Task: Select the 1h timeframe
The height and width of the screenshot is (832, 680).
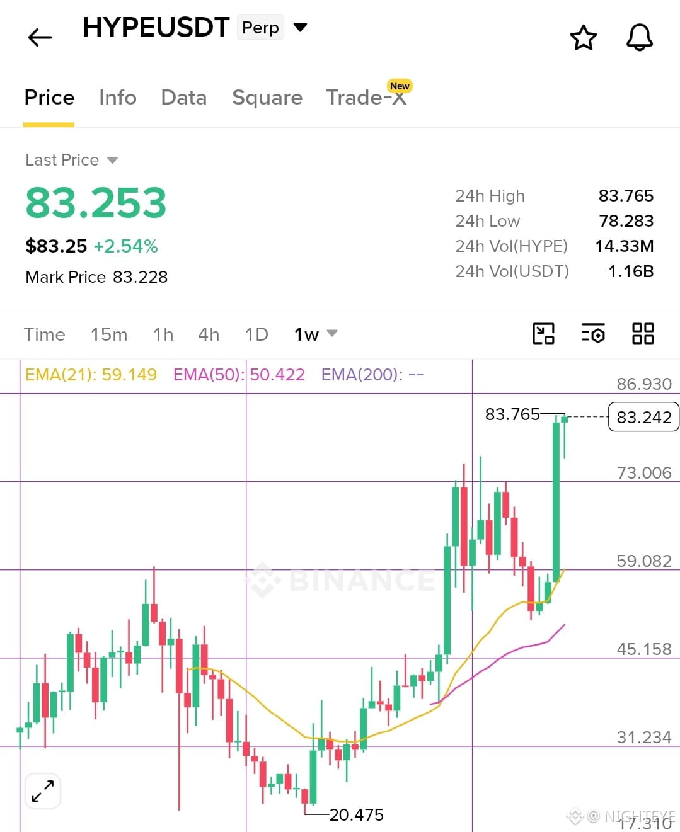Action: click(163, 334)
